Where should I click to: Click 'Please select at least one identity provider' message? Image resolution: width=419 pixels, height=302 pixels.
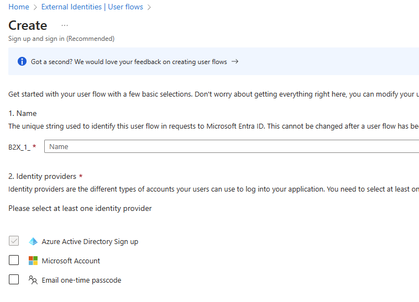click(80, 208)
